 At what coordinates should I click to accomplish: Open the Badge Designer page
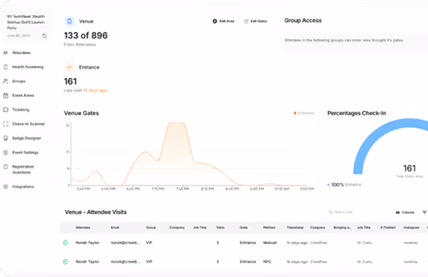tap(26, 138)
